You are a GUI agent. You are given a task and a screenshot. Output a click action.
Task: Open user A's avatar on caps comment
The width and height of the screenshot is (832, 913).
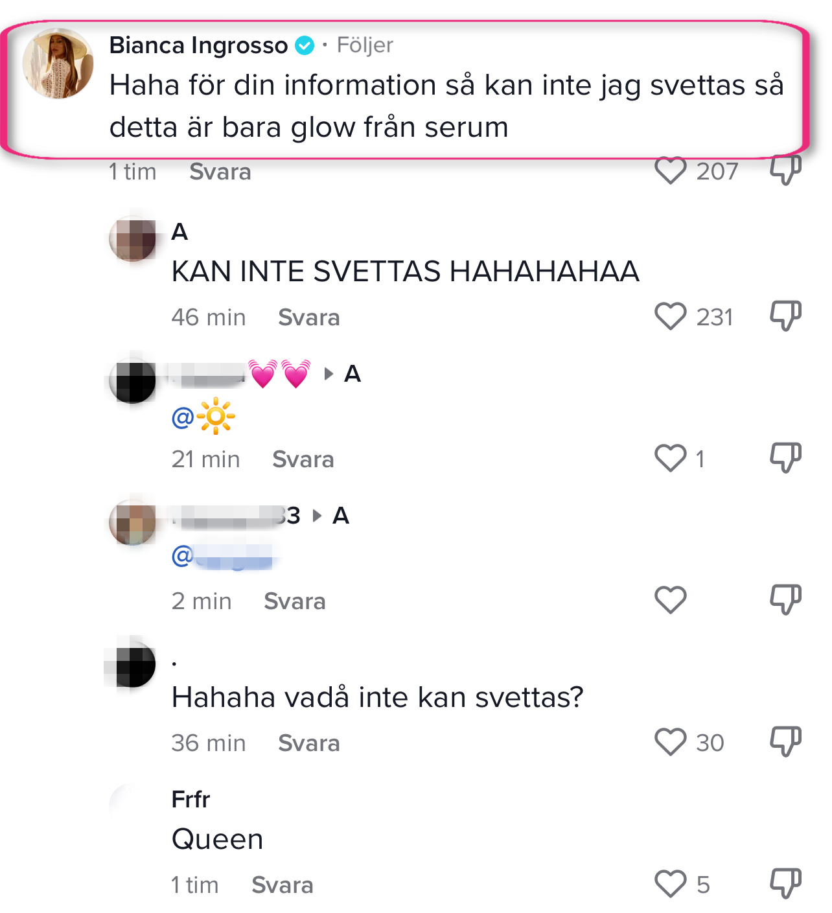[133, 239]
